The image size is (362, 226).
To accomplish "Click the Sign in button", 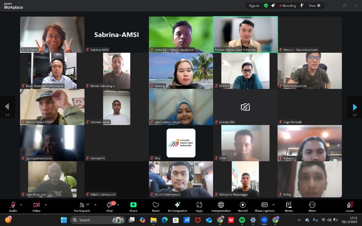I will 253,5.
